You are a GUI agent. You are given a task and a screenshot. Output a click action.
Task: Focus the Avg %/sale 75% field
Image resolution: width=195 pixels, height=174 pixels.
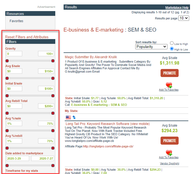click(46, 124)
